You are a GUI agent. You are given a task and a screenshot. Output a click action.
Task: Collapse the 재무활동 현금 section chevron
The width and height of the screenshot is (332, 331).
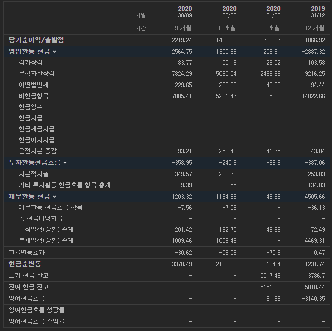click(54, 197)
